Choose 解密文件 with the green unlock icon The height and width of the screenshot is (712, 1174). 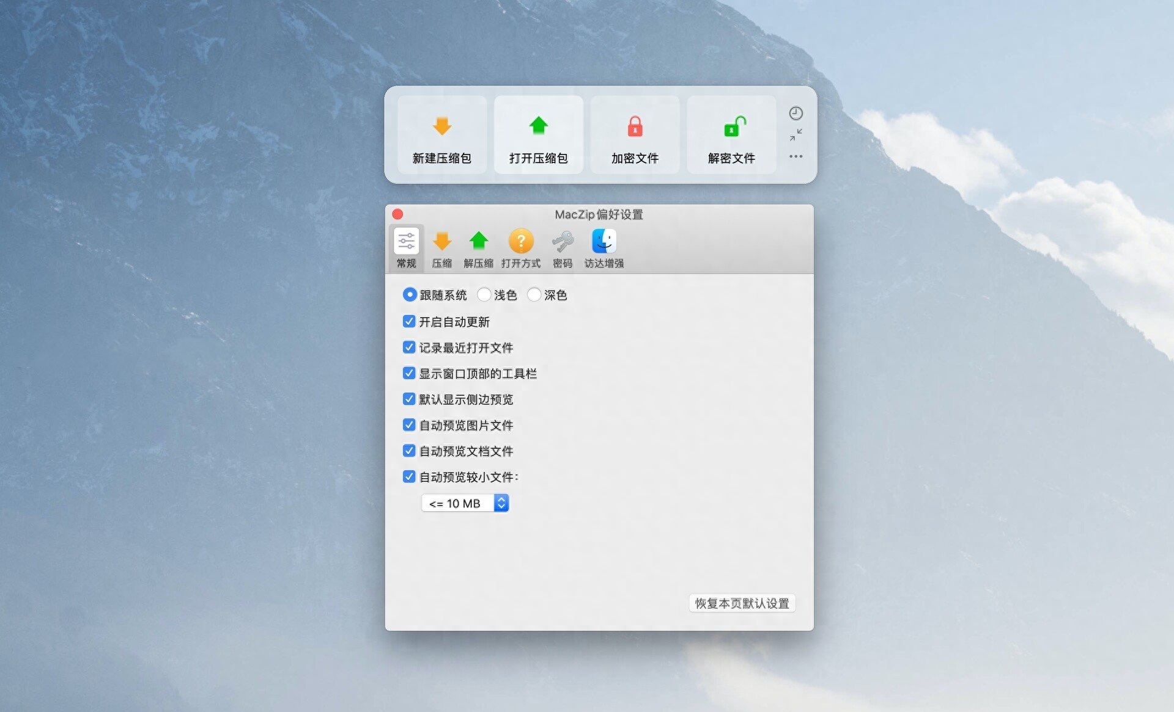(x=731, y=135)
